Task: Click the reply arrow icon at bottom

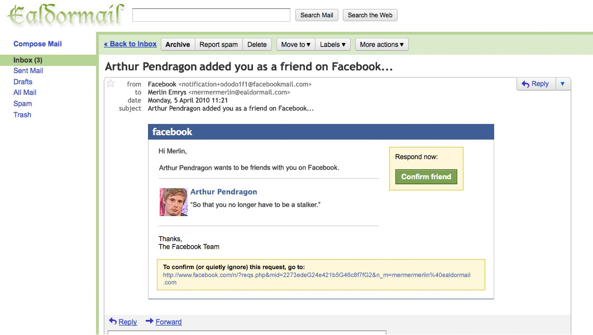Action: click(x=113, y=321)
